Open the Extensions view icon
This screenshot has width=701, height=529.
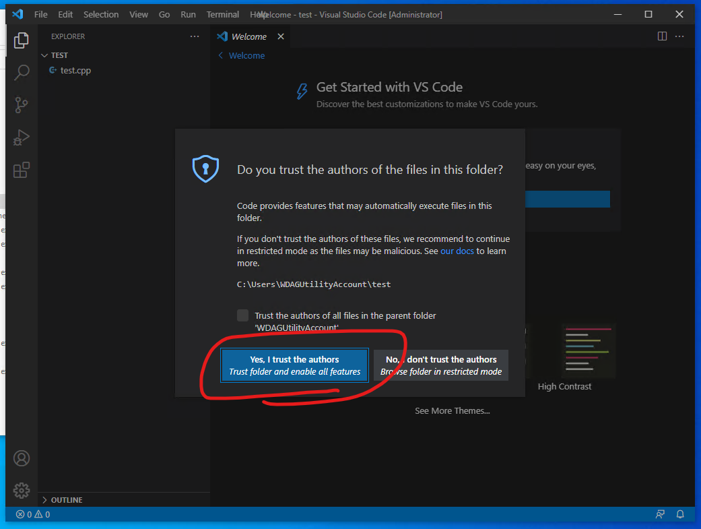click(21, 170)
